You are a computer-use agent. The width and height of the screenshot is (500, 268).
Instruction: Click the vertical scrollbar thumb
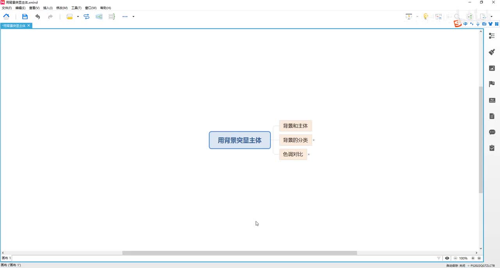click(x=481, y=140)
